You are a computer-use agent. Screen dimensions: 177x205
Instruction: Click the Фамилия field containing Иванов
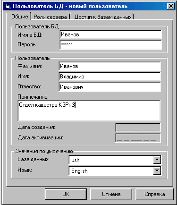click(x=110, y=66)
